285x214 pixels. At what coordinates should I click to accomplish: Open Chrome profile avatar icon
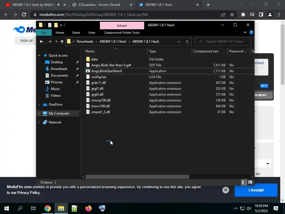click(270, 14)
